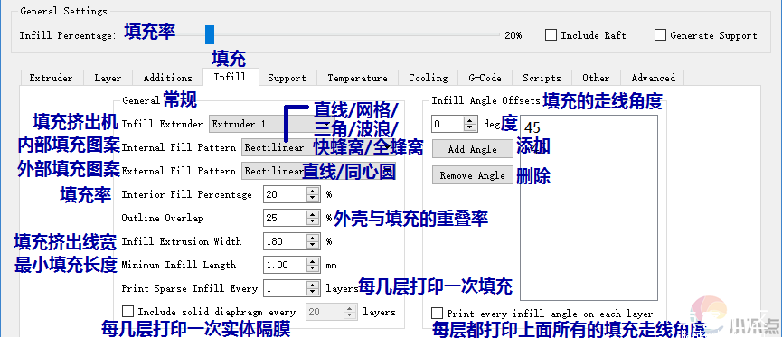
Task: Adjust the Infill Percentage slider handle
Action: pos(210,35)
